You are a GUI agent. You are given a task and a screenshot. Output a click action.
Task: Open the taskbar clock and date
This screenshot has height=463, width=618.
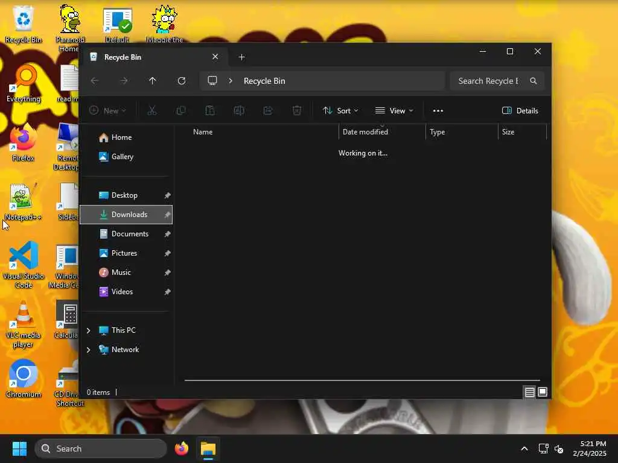click(x=590, y=449)
